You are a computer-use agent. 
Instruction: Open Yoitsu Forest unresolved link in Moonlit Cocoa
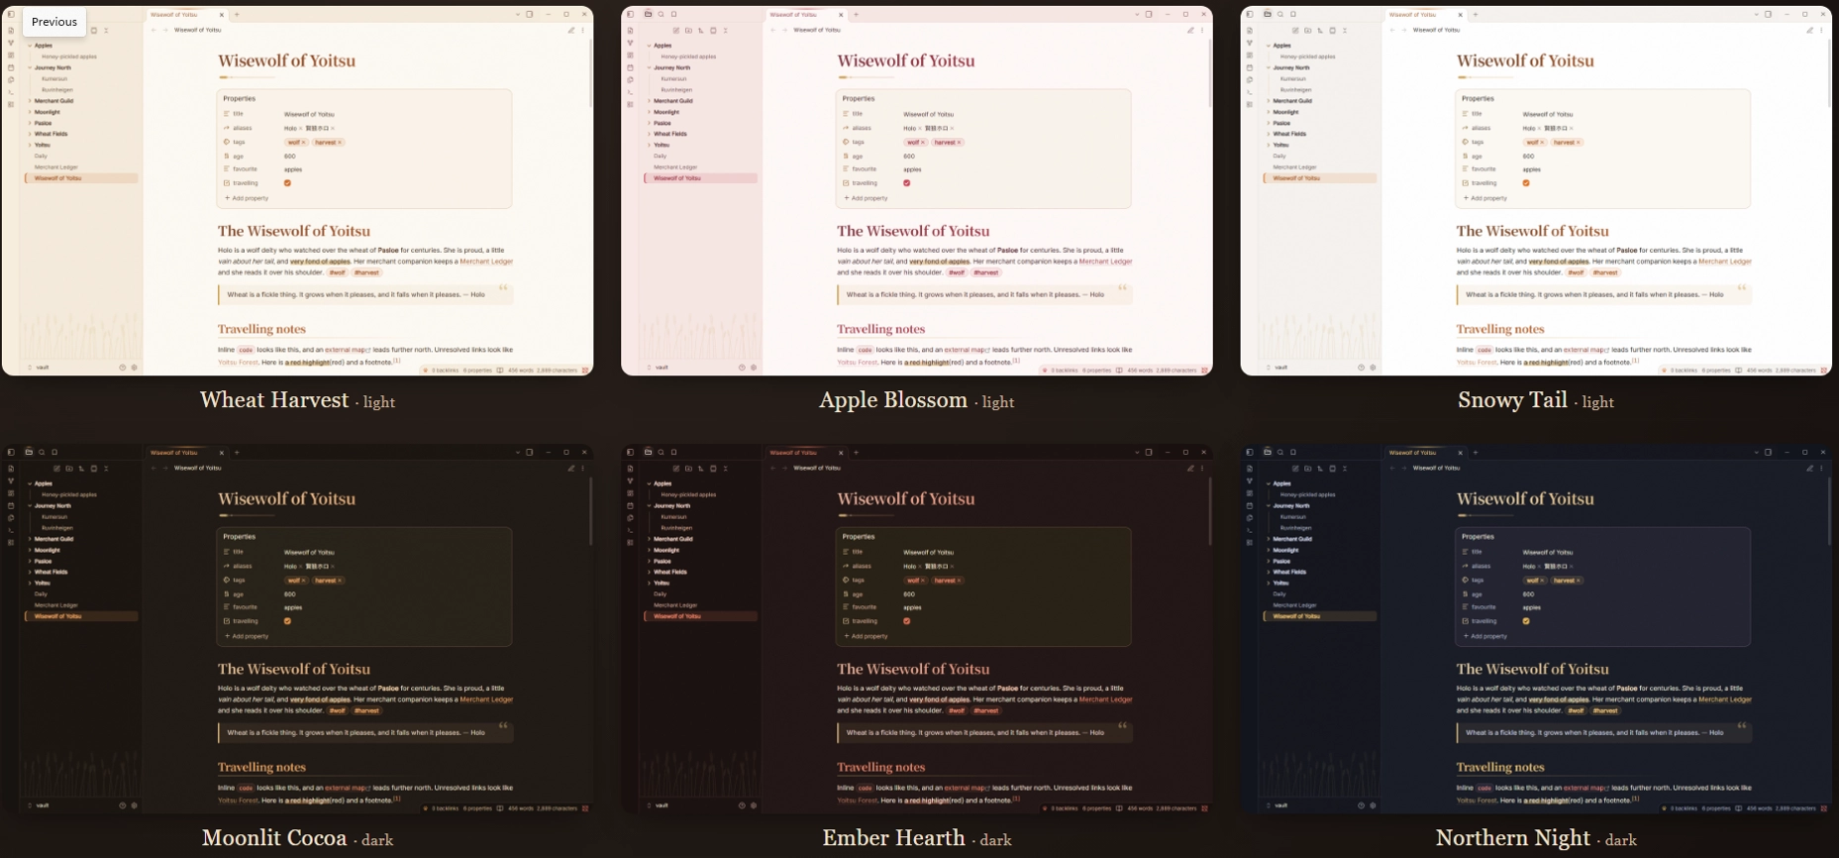tap(238, 801)
